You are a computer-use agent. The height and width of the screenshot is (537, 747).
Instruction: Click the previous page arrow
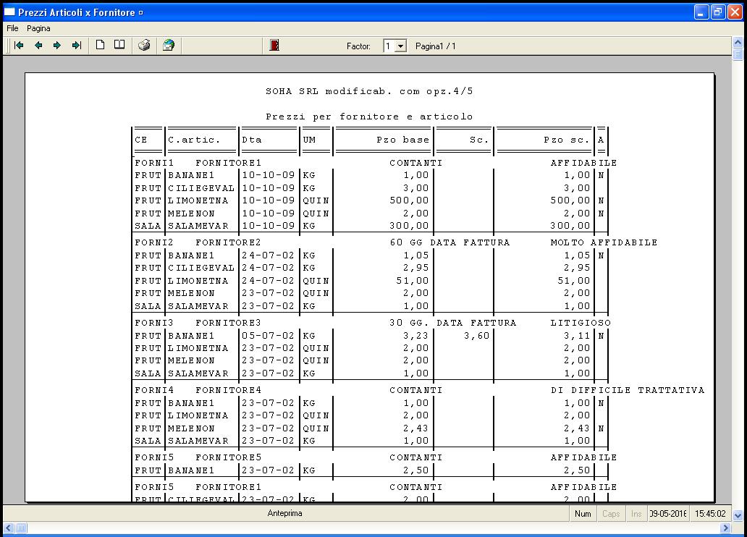click(x=38, y=46)
